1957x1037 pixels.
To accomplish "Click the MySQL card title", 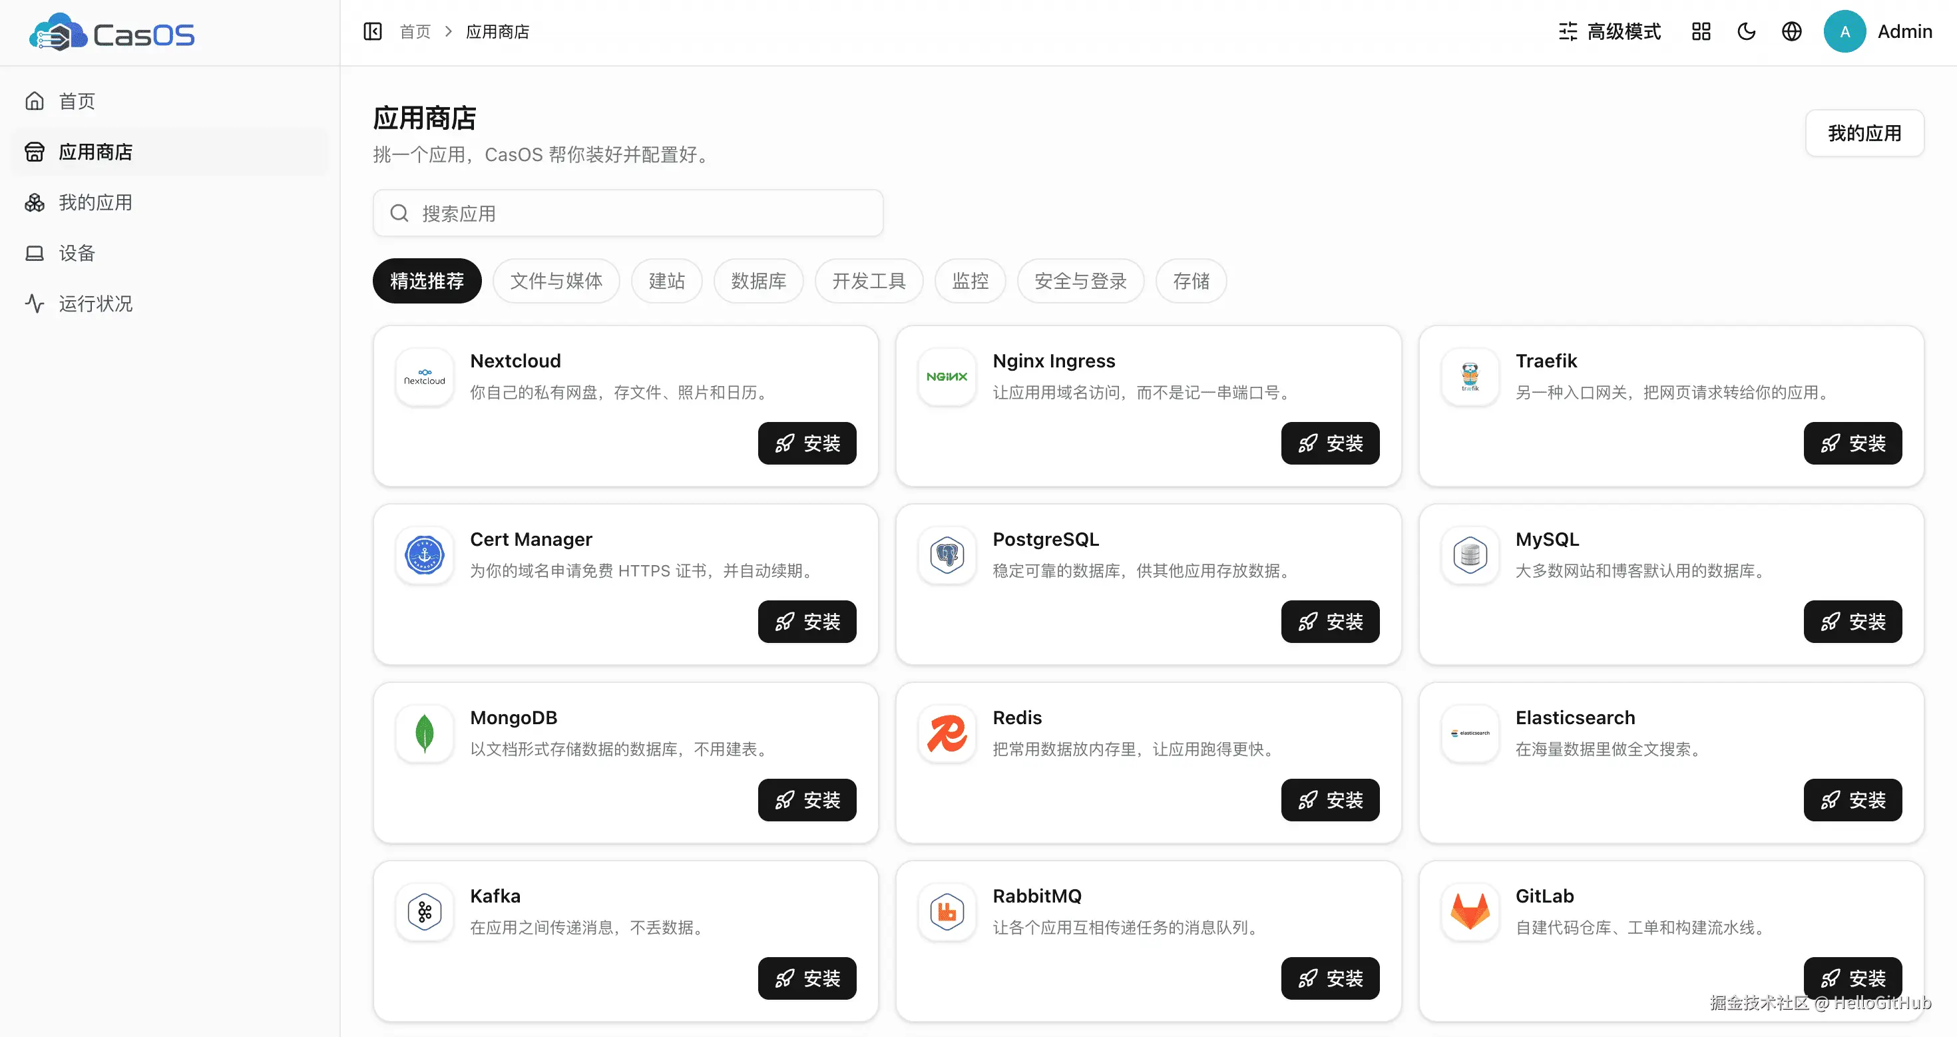I will (x=1547, y=539).
